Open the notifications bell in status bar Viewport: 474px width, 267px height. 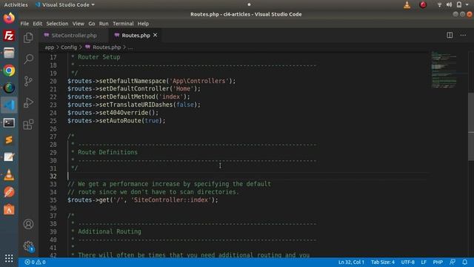(x=464, y=262)
